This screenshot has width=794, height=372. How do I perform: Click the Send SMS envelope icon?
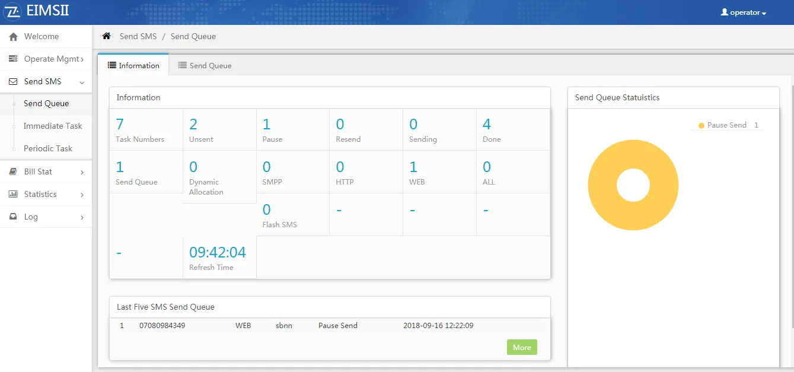(13, 82)
